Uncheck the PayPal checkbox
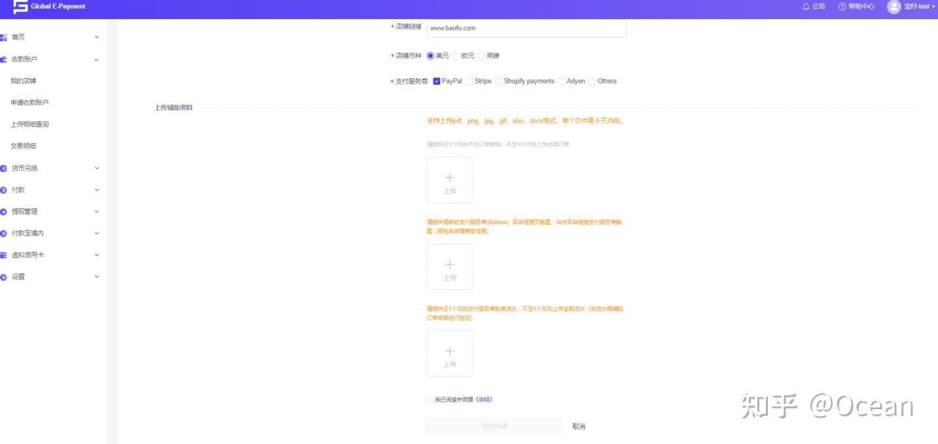Screen dimensions: 938x444 click(436, 81)
